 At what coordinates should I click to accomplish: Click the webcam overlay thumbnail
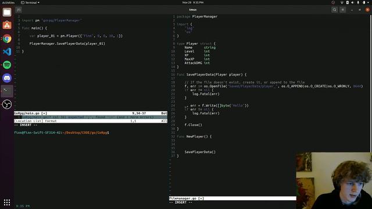coord(334,181)
